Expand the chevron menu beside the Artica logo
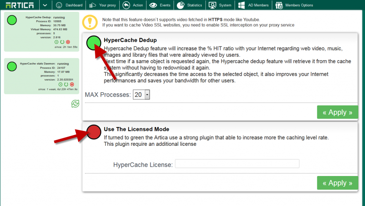365x206 pixels. point(45,5)
